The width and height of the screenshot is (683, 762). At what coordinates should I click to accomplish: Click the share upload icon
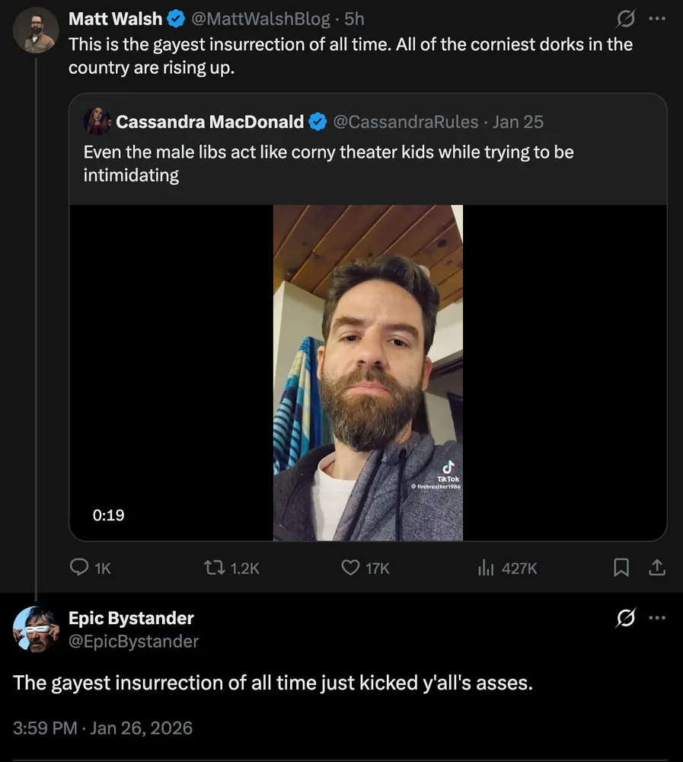point(657,568)
